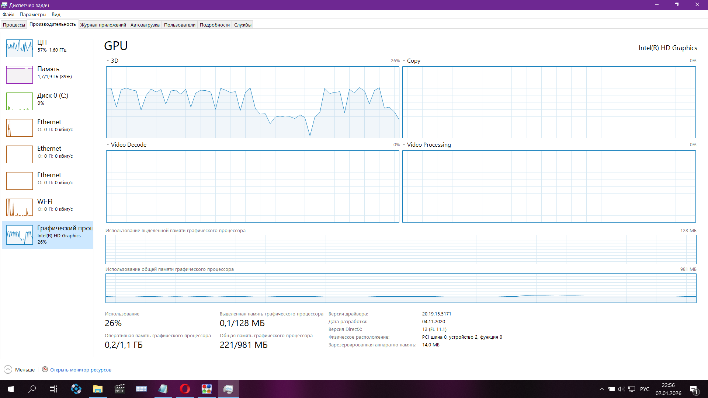Open the Диск 0 (C:) performance graph
This screenshot has width=708, height=398.
[20, 101]
